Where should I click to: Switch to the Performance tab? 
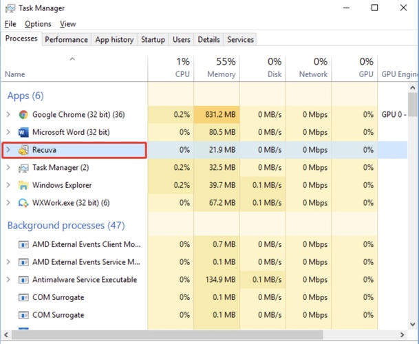[x=66, y=39]
